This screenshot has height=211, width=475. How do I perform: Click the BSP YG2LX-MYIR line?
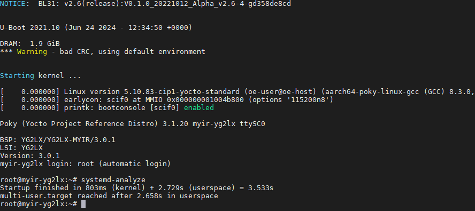pyautogui.click(x=58, y=140)
